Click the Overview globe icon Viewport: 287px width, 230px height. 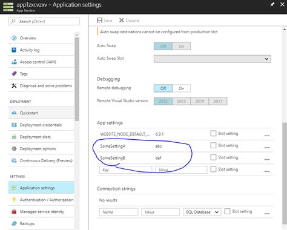pos(14,38)
